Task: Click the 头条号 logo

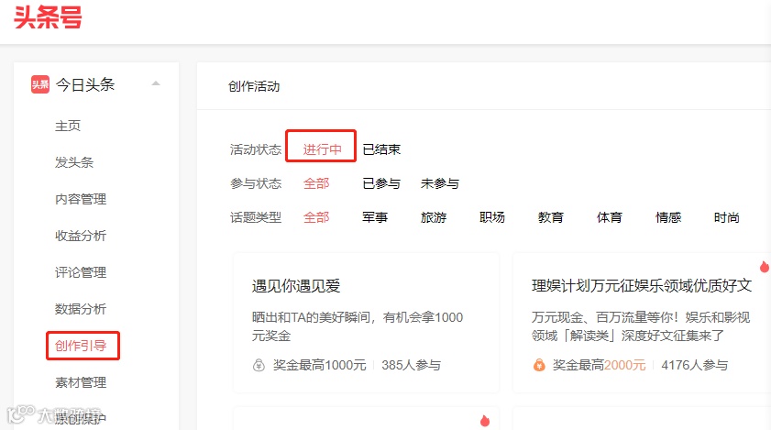Action: (48, 17)
